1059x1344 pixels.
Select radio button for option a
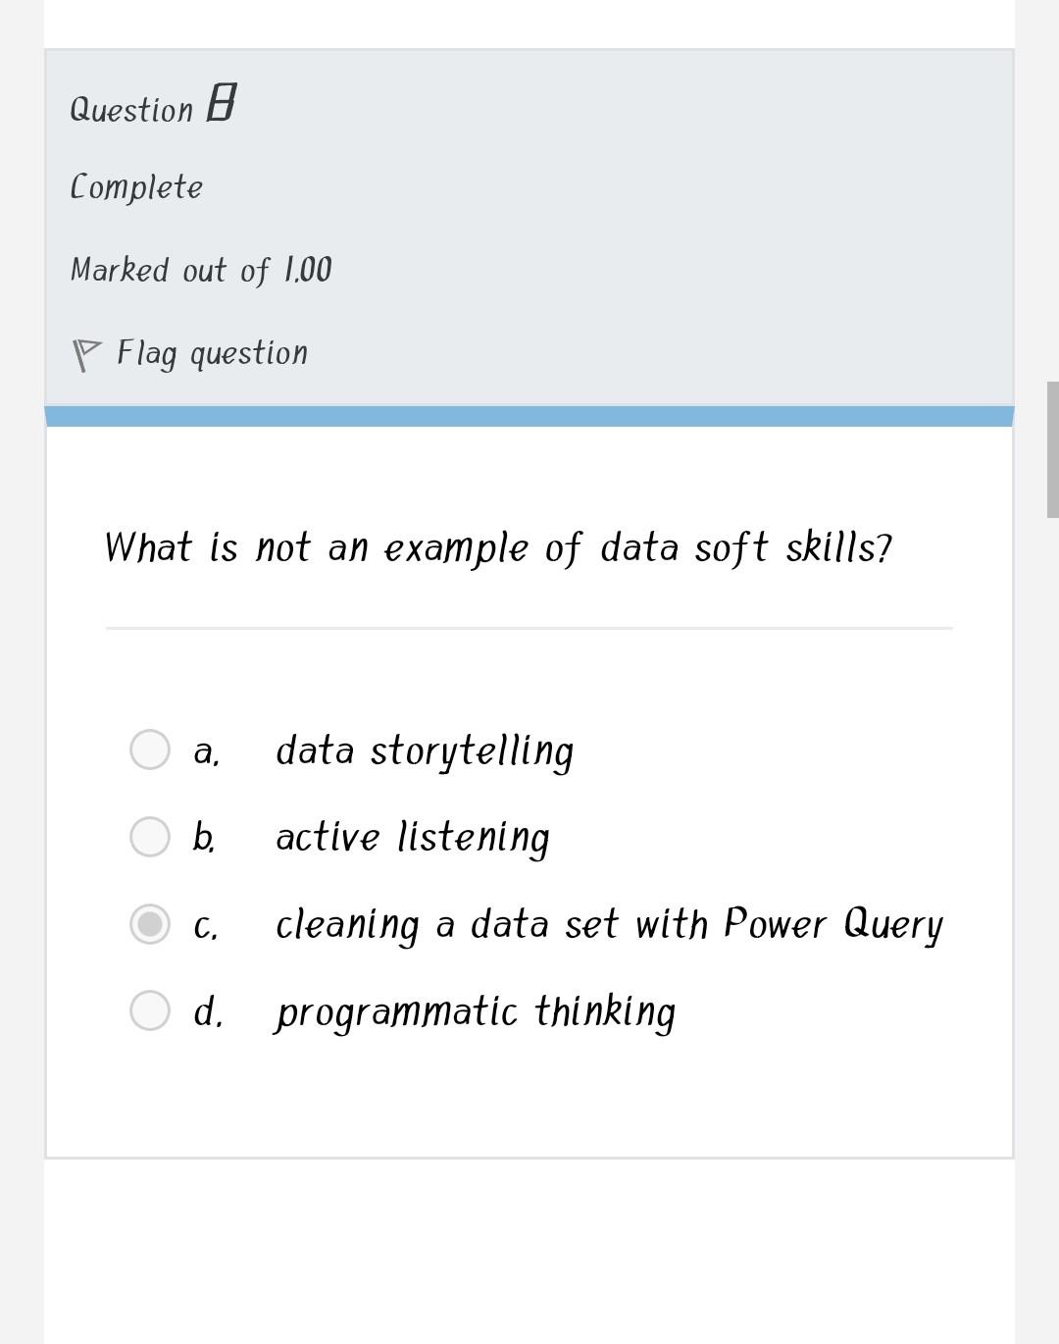point(151,750)
